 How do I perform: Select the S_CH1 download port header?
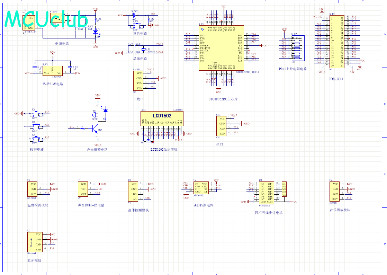coord(138,81)
